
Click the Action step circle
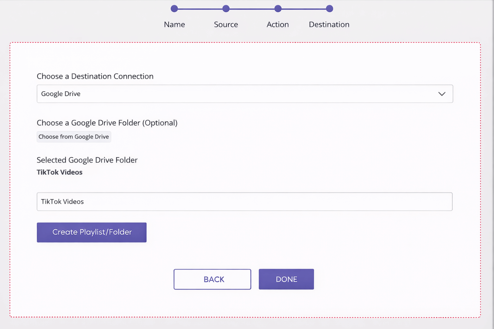click(278, 9)
